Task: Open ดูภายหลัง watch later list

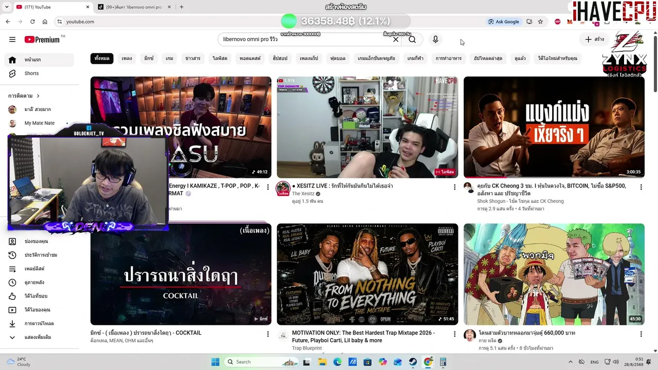Action: 39,282
